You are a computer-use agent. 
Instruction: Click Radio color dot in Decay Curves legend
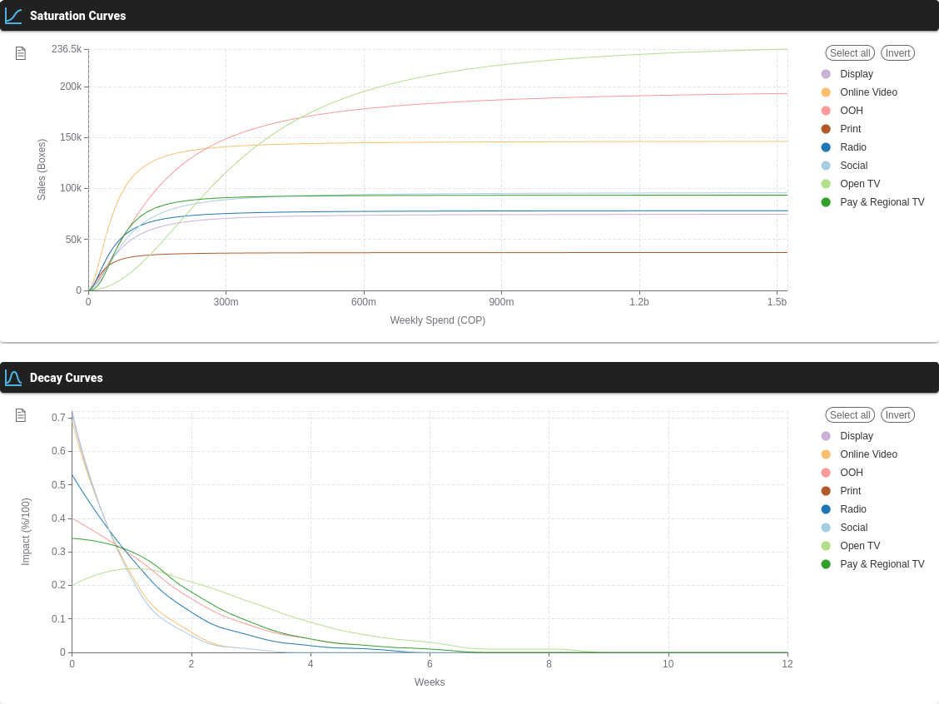coord(826,509)
